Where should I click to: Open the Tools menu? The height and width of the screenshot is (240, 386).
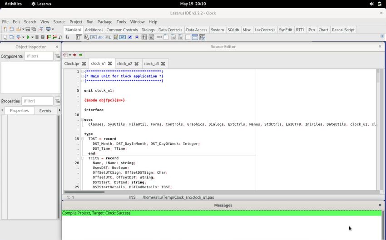point(121,22)
